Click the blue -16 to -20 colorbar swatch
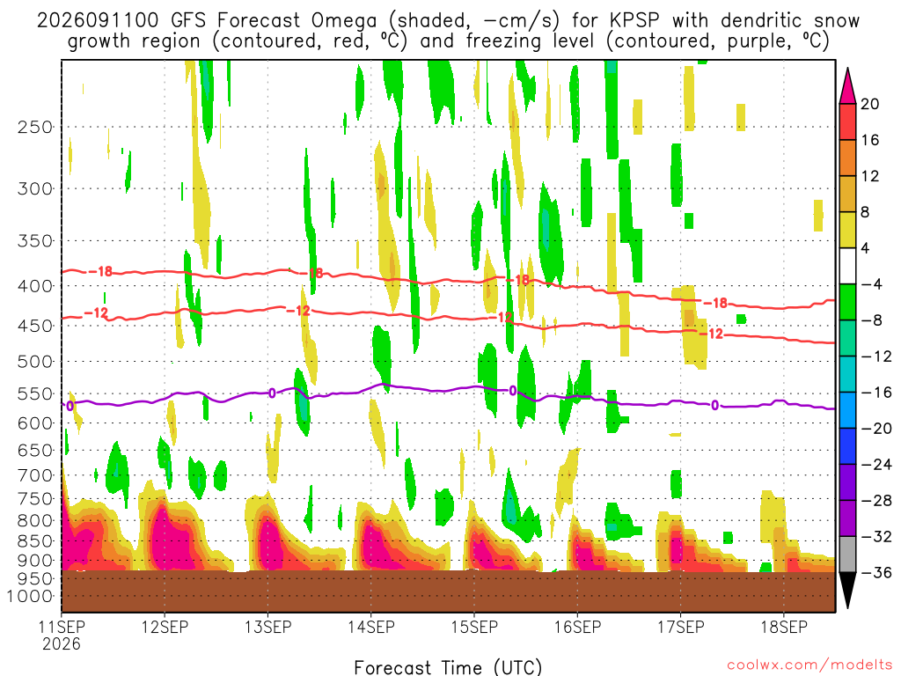901x676 pixels. (847, 410)
